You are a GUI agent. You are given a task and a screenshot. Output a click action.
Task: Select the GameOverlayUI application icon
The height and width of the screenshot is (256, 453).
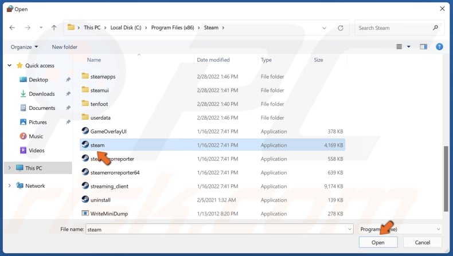[x=85, y=132]
